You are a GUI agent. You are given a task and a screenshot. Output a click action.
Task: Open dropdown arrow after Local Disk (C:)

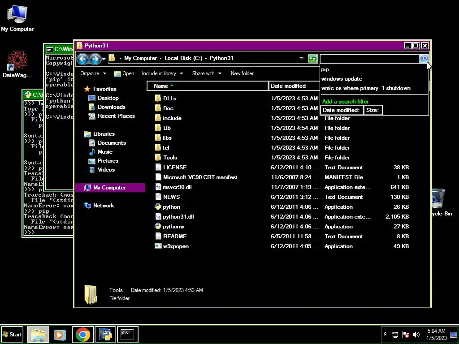pyautogui.click(x=206, y=59)
